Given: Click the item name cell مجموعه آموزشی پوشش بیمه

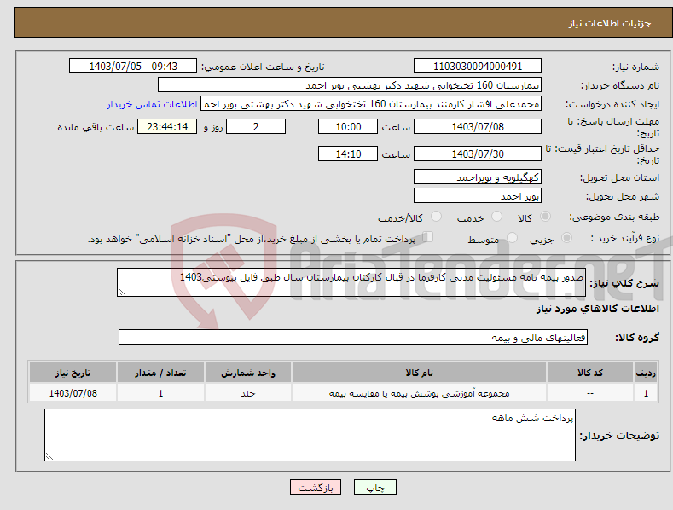Looking at the screenshot, I should 419,393.
